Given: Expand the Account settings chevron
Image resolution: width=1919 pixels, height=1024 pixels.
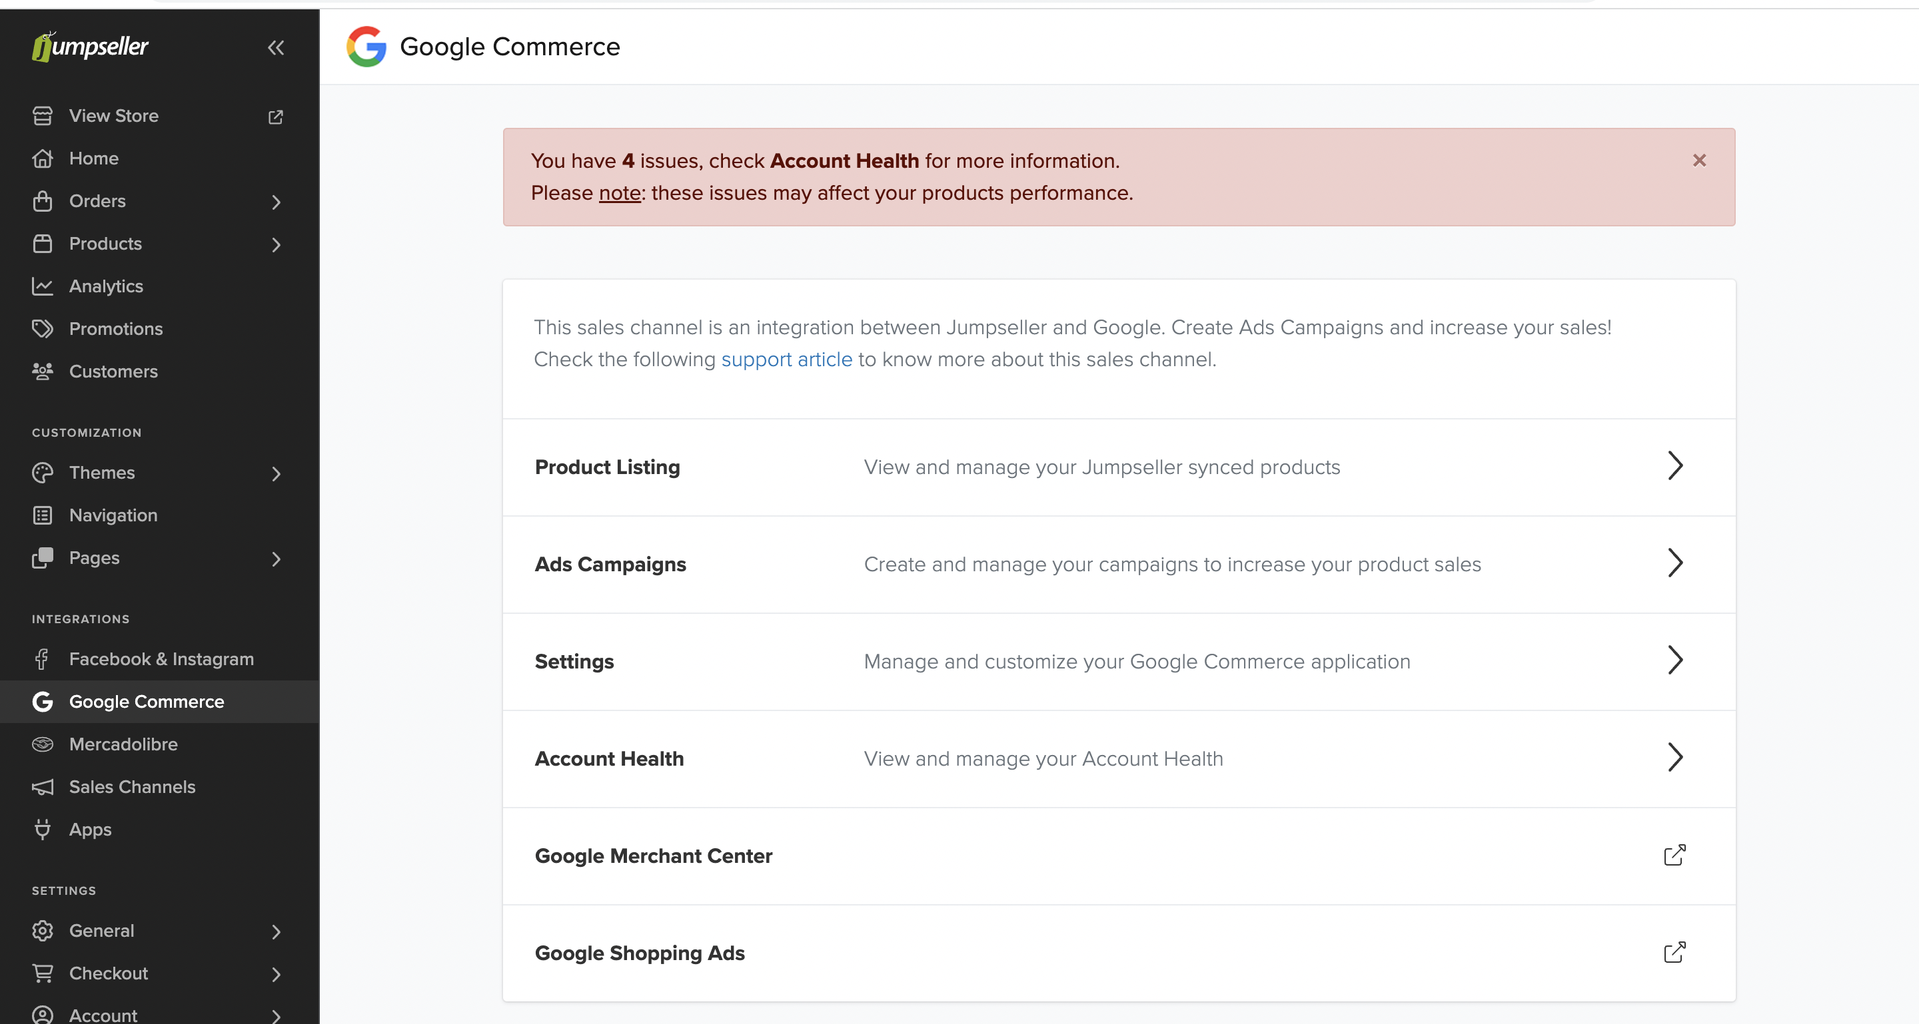Looking at the screenshot, I should [277, 1016].
